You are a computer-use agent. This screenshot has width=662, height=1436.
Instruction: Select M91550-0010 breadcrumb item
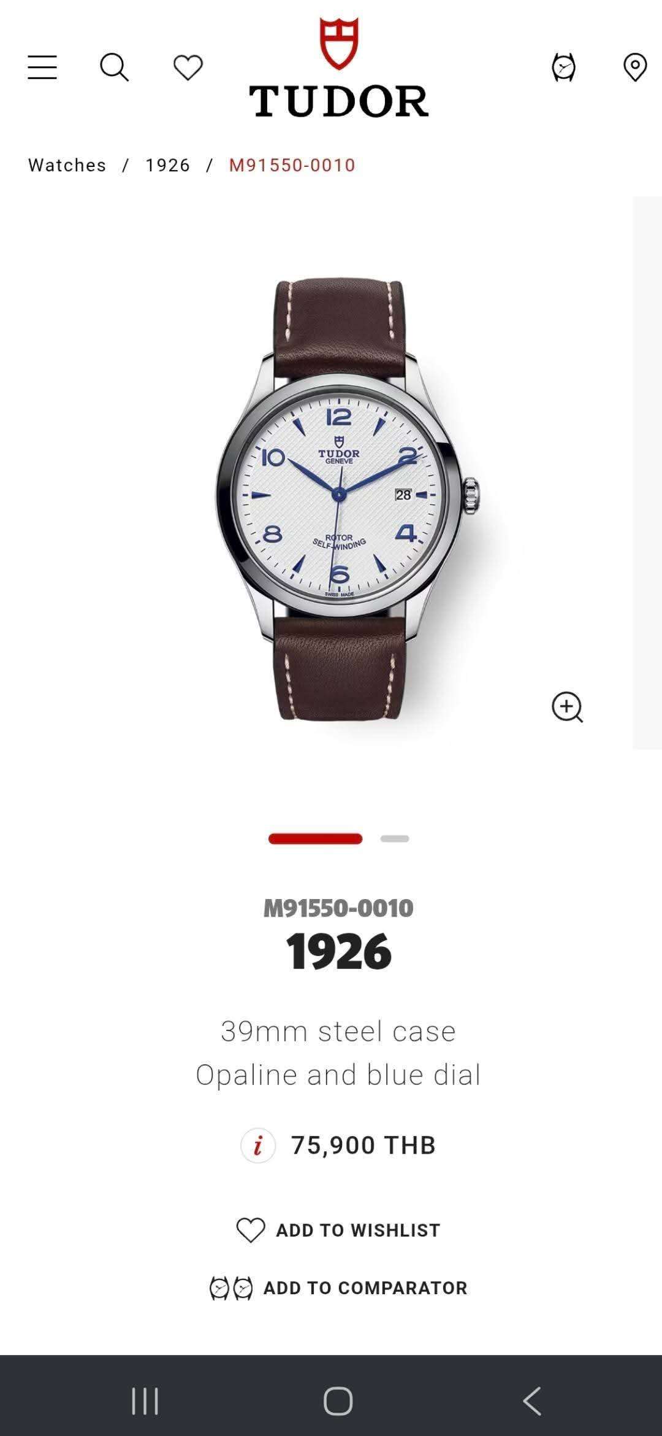(x=292, y=165)
